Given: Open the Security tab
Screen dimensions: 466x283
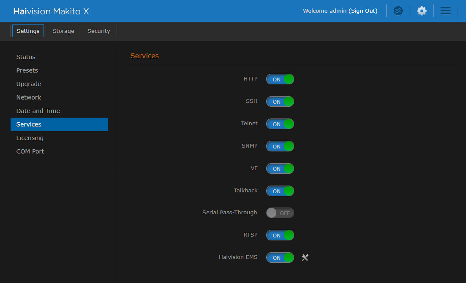Looking at the screenshot, I should tap(98, 31).
